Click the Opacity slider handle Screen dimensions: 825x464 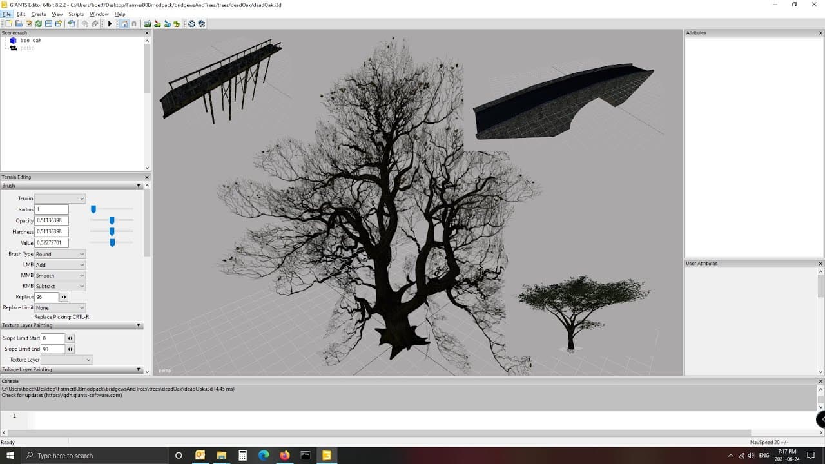click(112, 220)
